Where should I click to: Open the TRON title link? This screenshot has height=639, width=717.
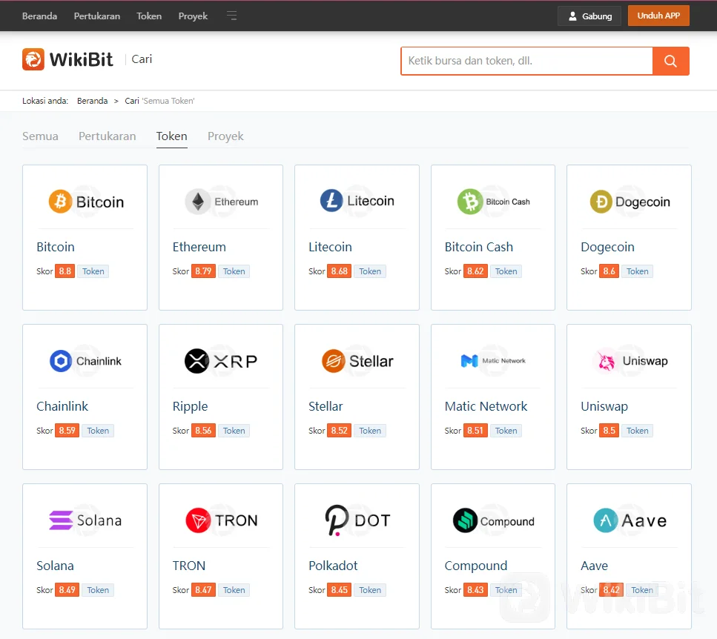click(189, 566)
